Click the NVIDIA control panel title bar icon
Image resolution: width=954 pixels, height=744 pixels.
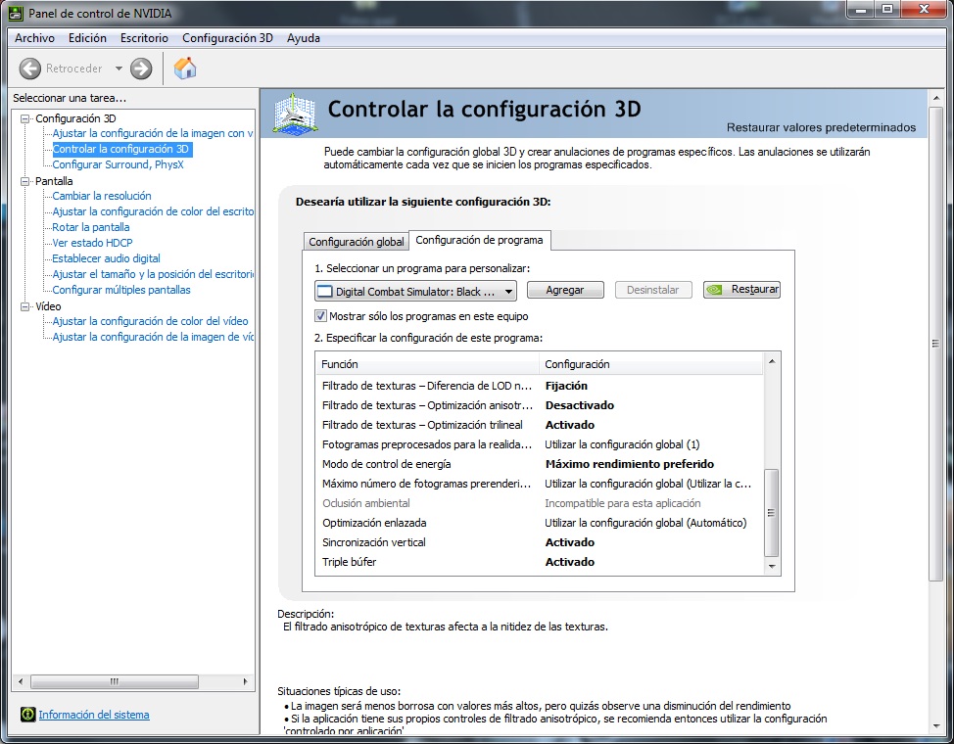(16, 13)
